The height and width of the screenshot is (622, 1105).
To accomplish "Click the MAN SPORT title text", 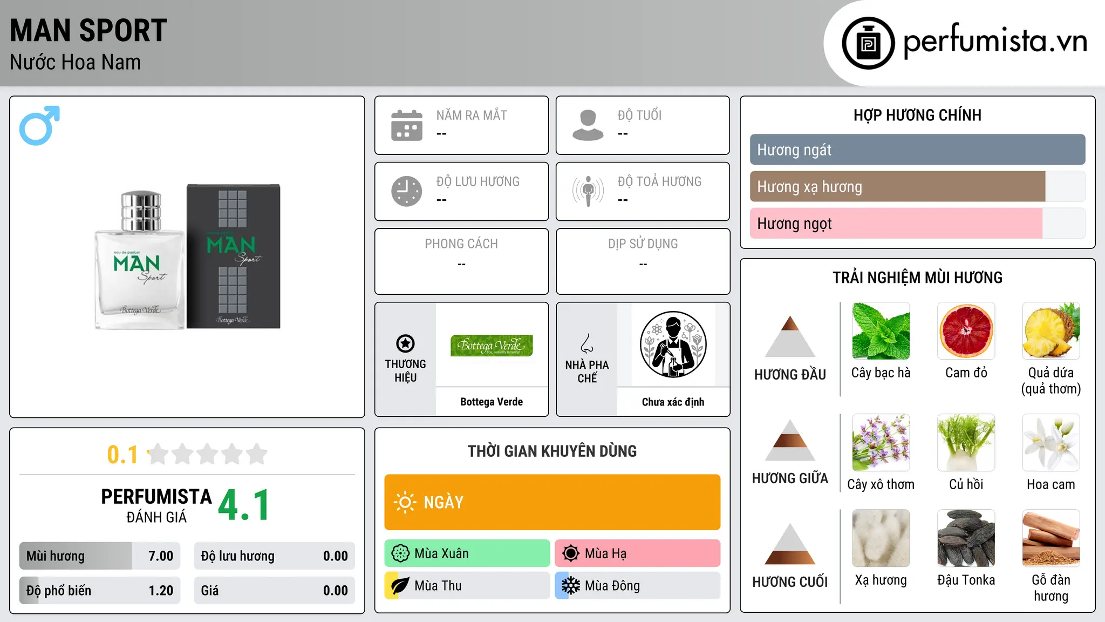I will (88, 30).
